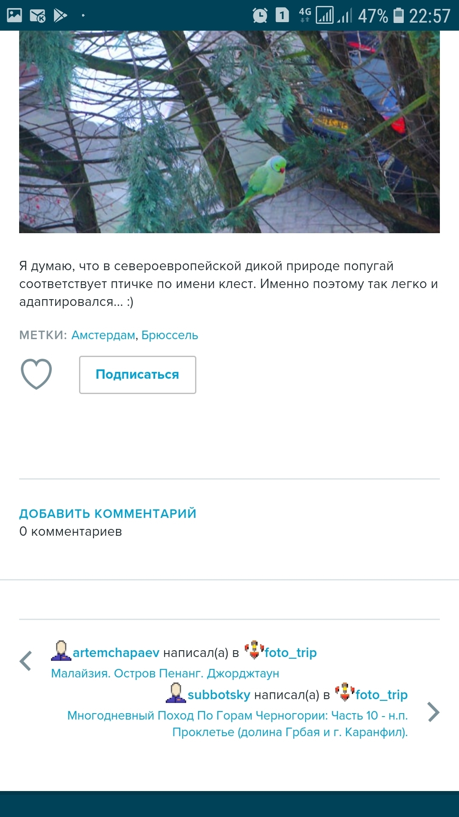
Task: Click subbotsky's user avatar icon
Action: pyautogui.click(x=176, y=693)
